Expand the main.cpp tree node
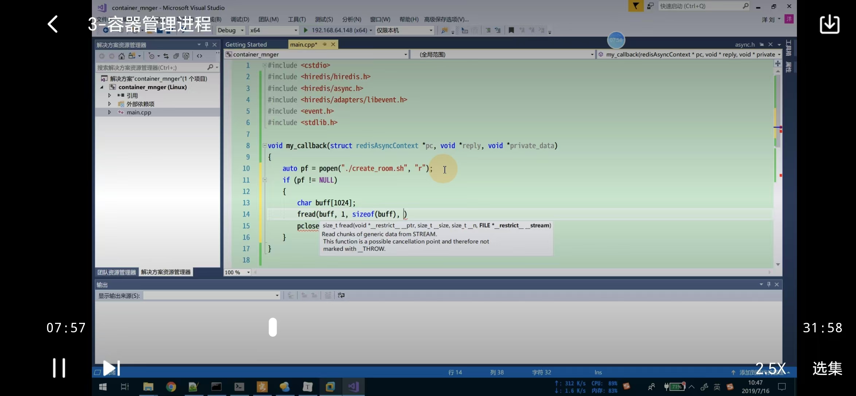 coord(109,112)
